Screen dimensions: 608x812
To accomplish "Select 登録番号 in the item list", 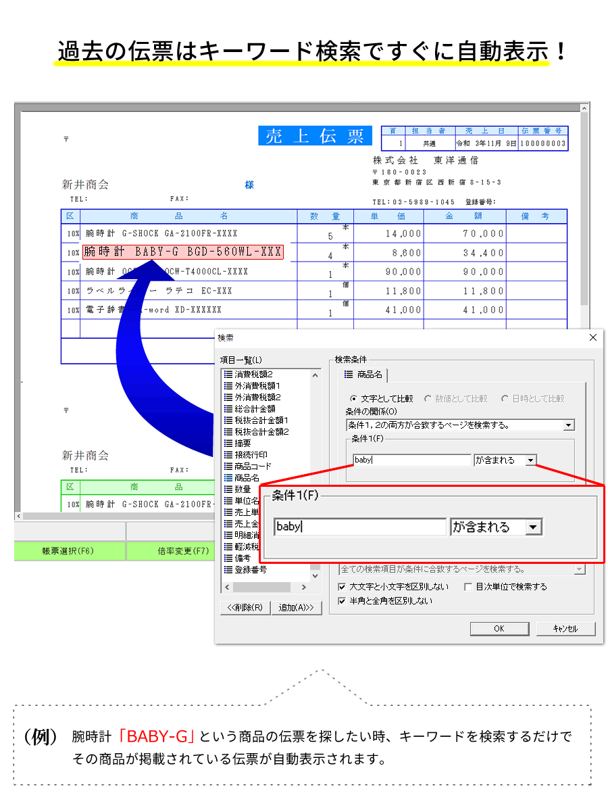I will [x=250, y=569].
